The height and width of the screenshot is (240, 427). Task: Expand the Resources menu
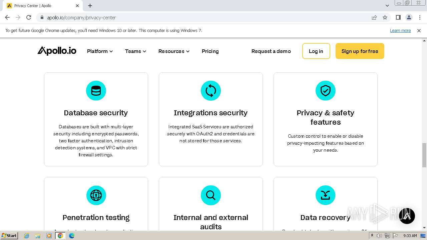(174, 51)
